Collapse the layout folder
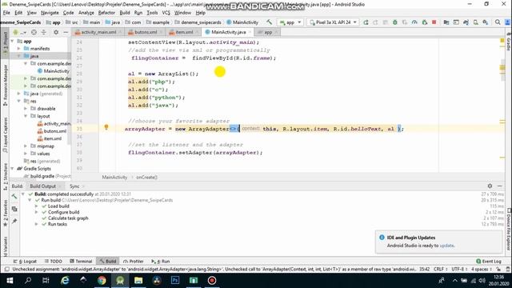The width and height of the screenshot is (512, 288). (x=26, y=116)
